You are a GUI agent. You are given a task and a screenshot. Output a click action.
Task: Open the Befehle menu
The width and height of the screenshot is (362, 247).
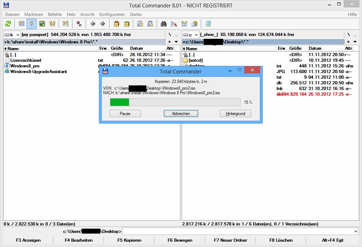(x=55, y=14)
